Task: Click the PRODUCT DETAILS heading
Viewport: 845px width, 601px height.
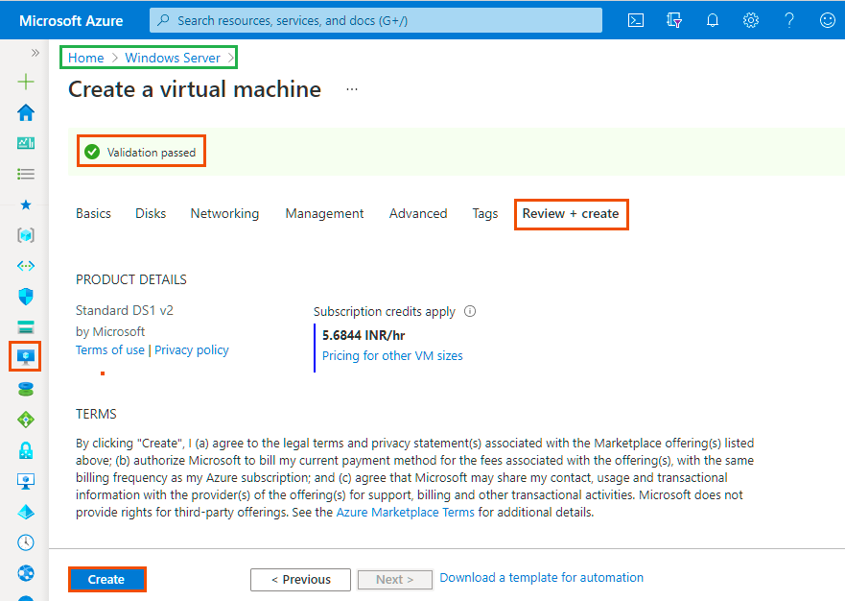Action: [x=131, y=279]
